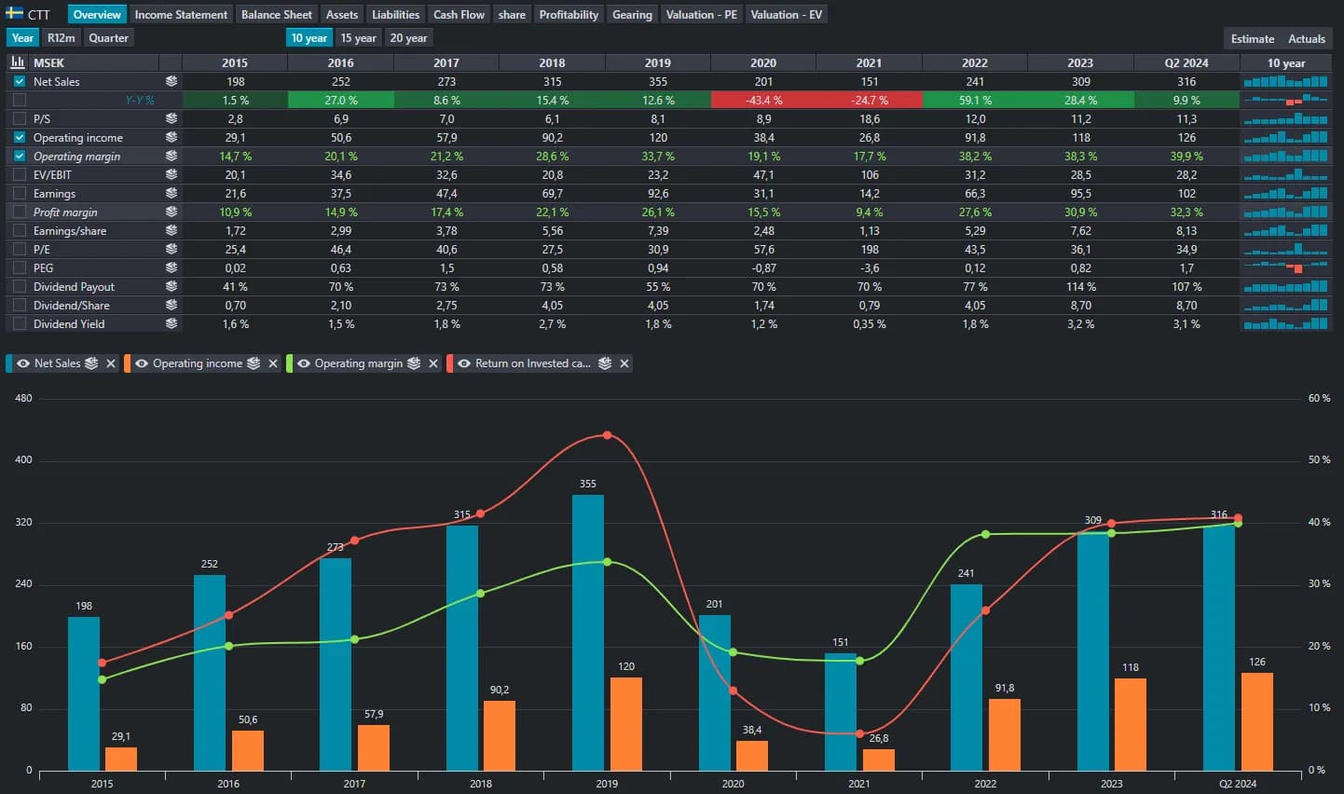Click the stack icon in the Dividend Yield row
The width and height of the screenshot is (1344, 794).
coord(171,323)
